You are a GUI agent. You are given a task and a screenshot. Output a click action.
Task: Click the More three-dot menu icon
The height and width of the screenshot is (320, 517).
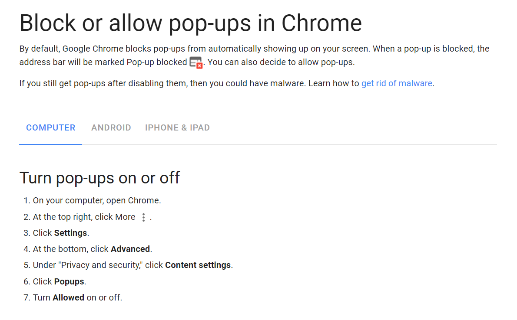[x=144, y=217]
